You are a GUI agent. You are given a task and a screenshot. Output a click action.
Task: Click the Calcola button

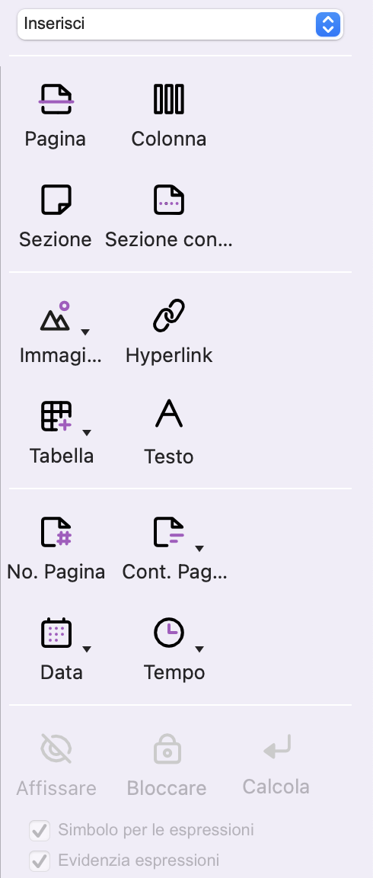click(x=276, y=765)
